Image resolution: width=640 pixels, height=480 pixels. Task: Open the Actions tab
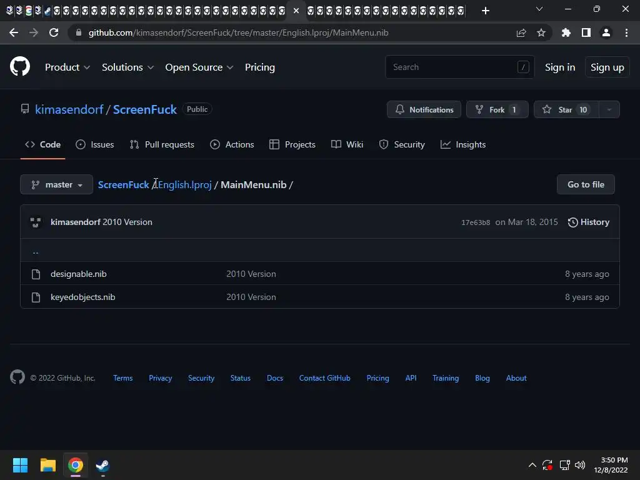tap(232, 144)
